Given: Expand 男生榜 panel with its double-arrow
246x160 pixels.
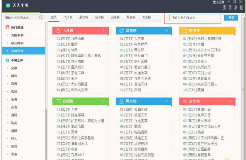Looking at the screenshot, I should point(167,101).
